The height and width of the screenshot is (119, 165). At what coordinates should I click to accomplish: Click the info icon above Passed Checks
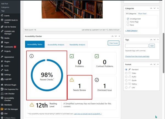tap(32, 56)
